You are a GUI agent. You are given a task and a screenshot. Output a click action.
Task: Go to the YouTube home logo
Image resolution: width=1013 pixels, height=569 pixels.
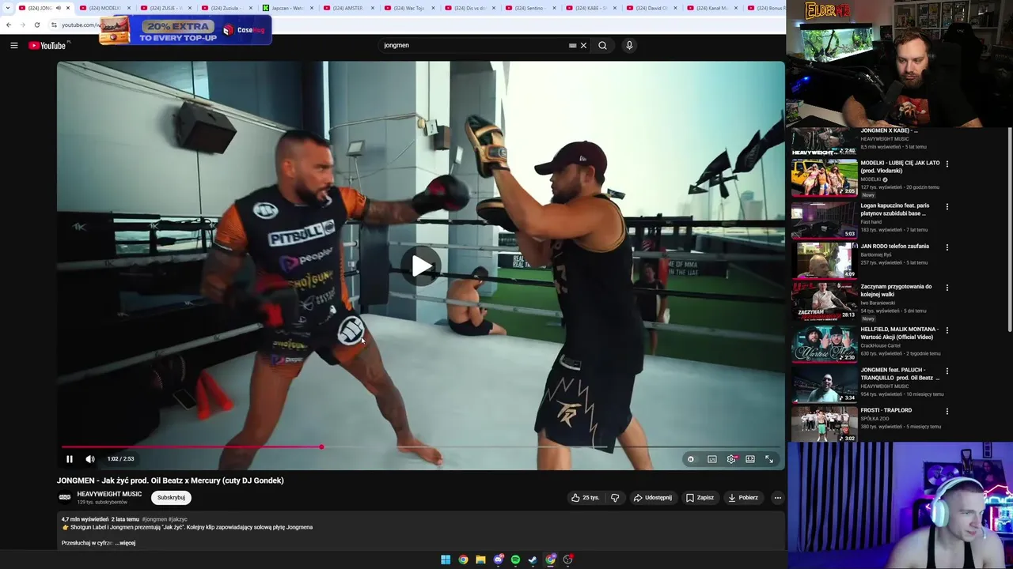tap(49, 45)
